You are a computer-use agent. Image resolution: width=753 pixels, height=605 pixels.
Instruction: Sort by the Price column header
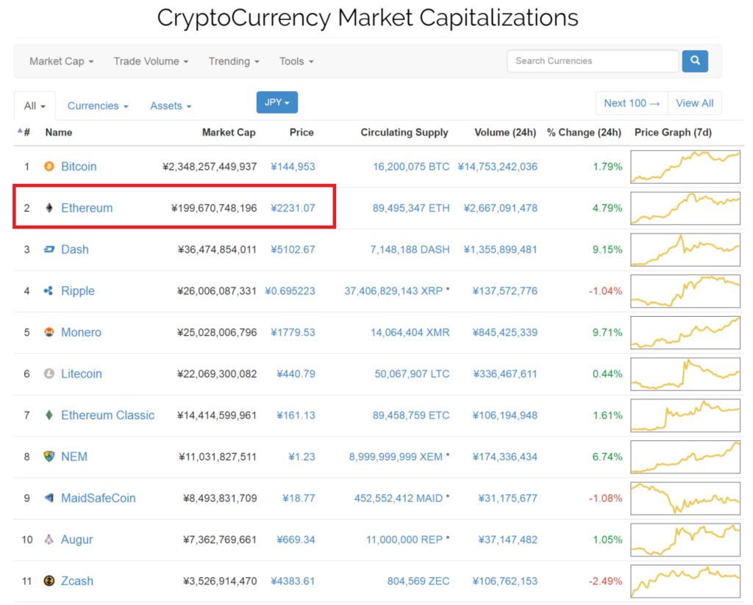pyautogui.click(x=301, y=132)
